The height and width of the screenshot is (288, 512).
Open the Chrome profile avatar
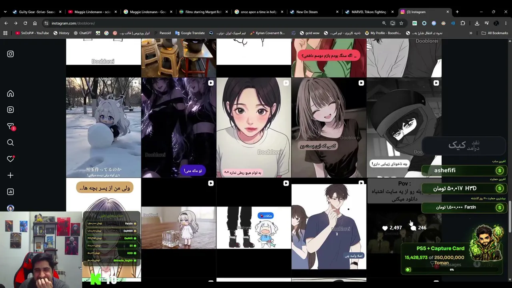click(x=496, y=23)
